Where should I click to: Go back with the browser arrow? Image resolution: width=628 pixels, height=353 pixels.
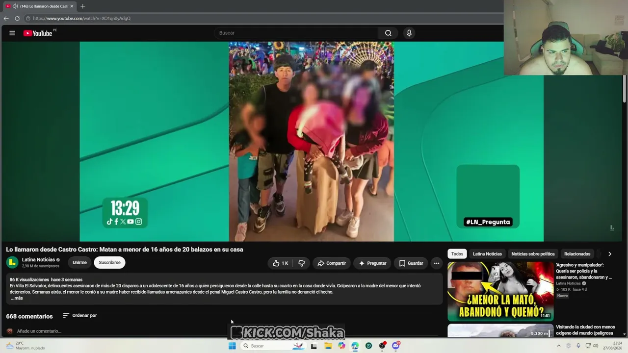tap(6, 18)
